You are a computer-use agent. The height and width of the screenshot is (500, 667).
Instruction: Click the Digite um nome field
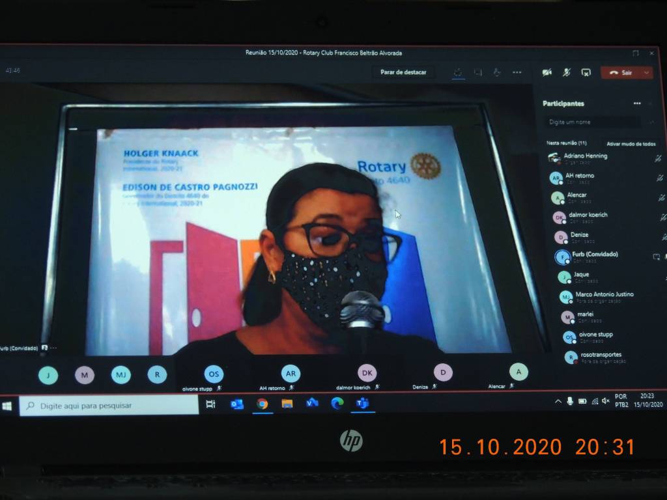(x=593, y=122)
